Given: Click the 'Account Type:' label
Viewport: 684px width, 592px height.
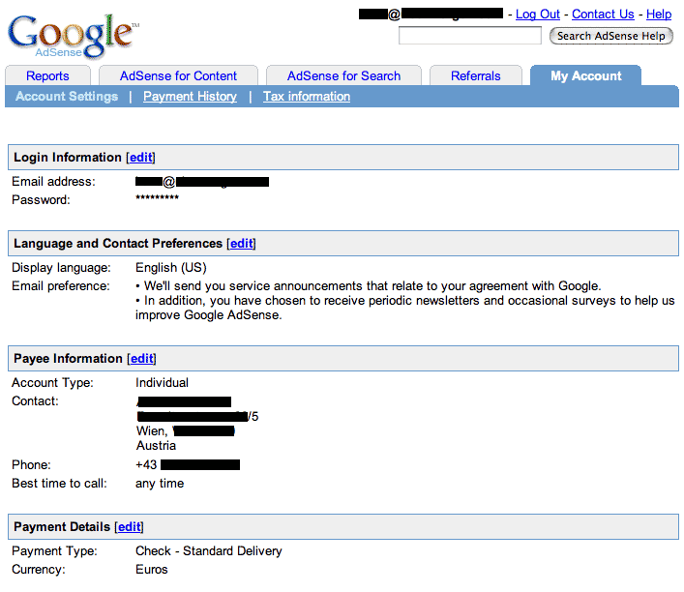Looking at the screenshot, I should (x=52, y=383).
